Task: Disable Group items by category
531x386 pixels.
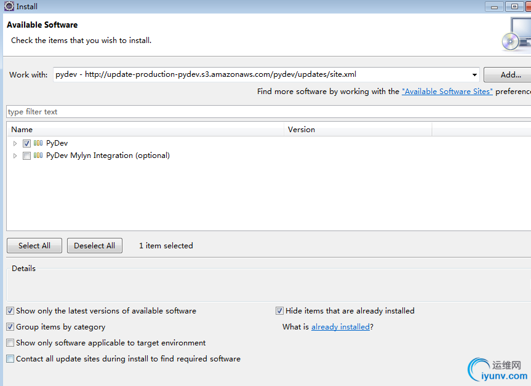Action: click(x=10, y=327)
